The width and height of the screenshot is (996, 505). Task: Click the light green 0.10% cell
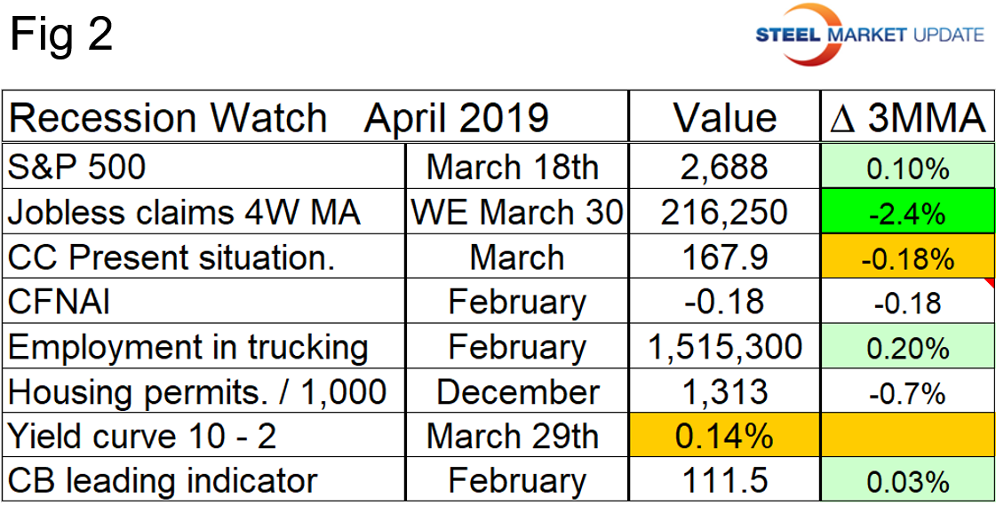[905, 167]
